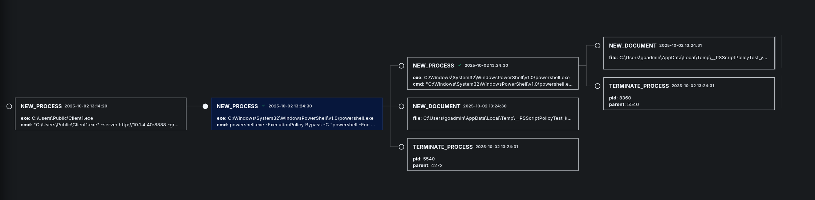Click the green checkmark on the selected powershell process

point(264,106)
